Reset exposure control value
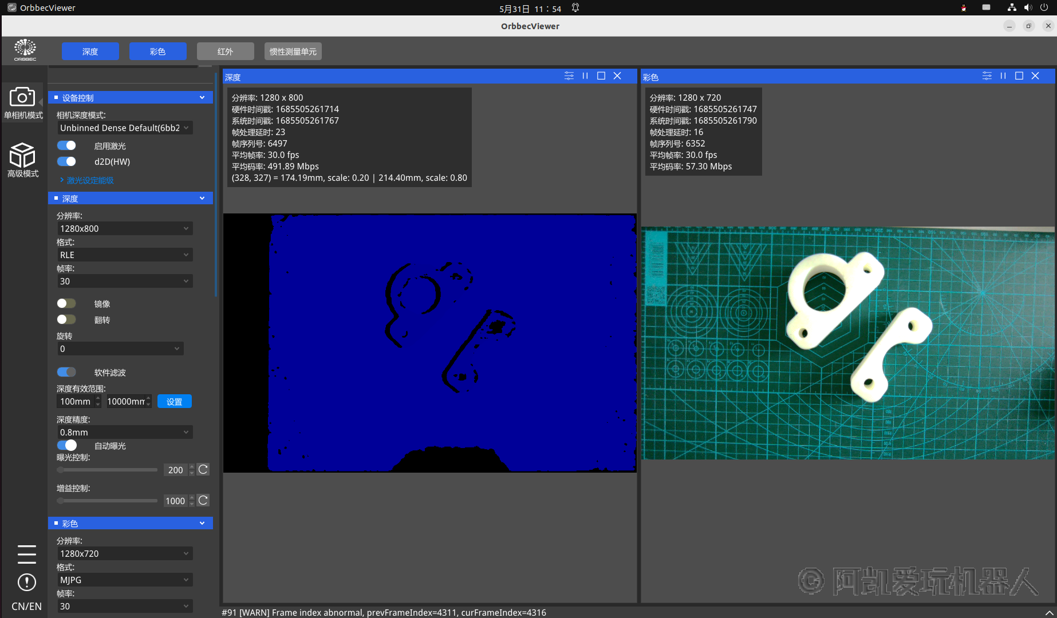This screenshot has width=1057, height=618. (203, 470)
